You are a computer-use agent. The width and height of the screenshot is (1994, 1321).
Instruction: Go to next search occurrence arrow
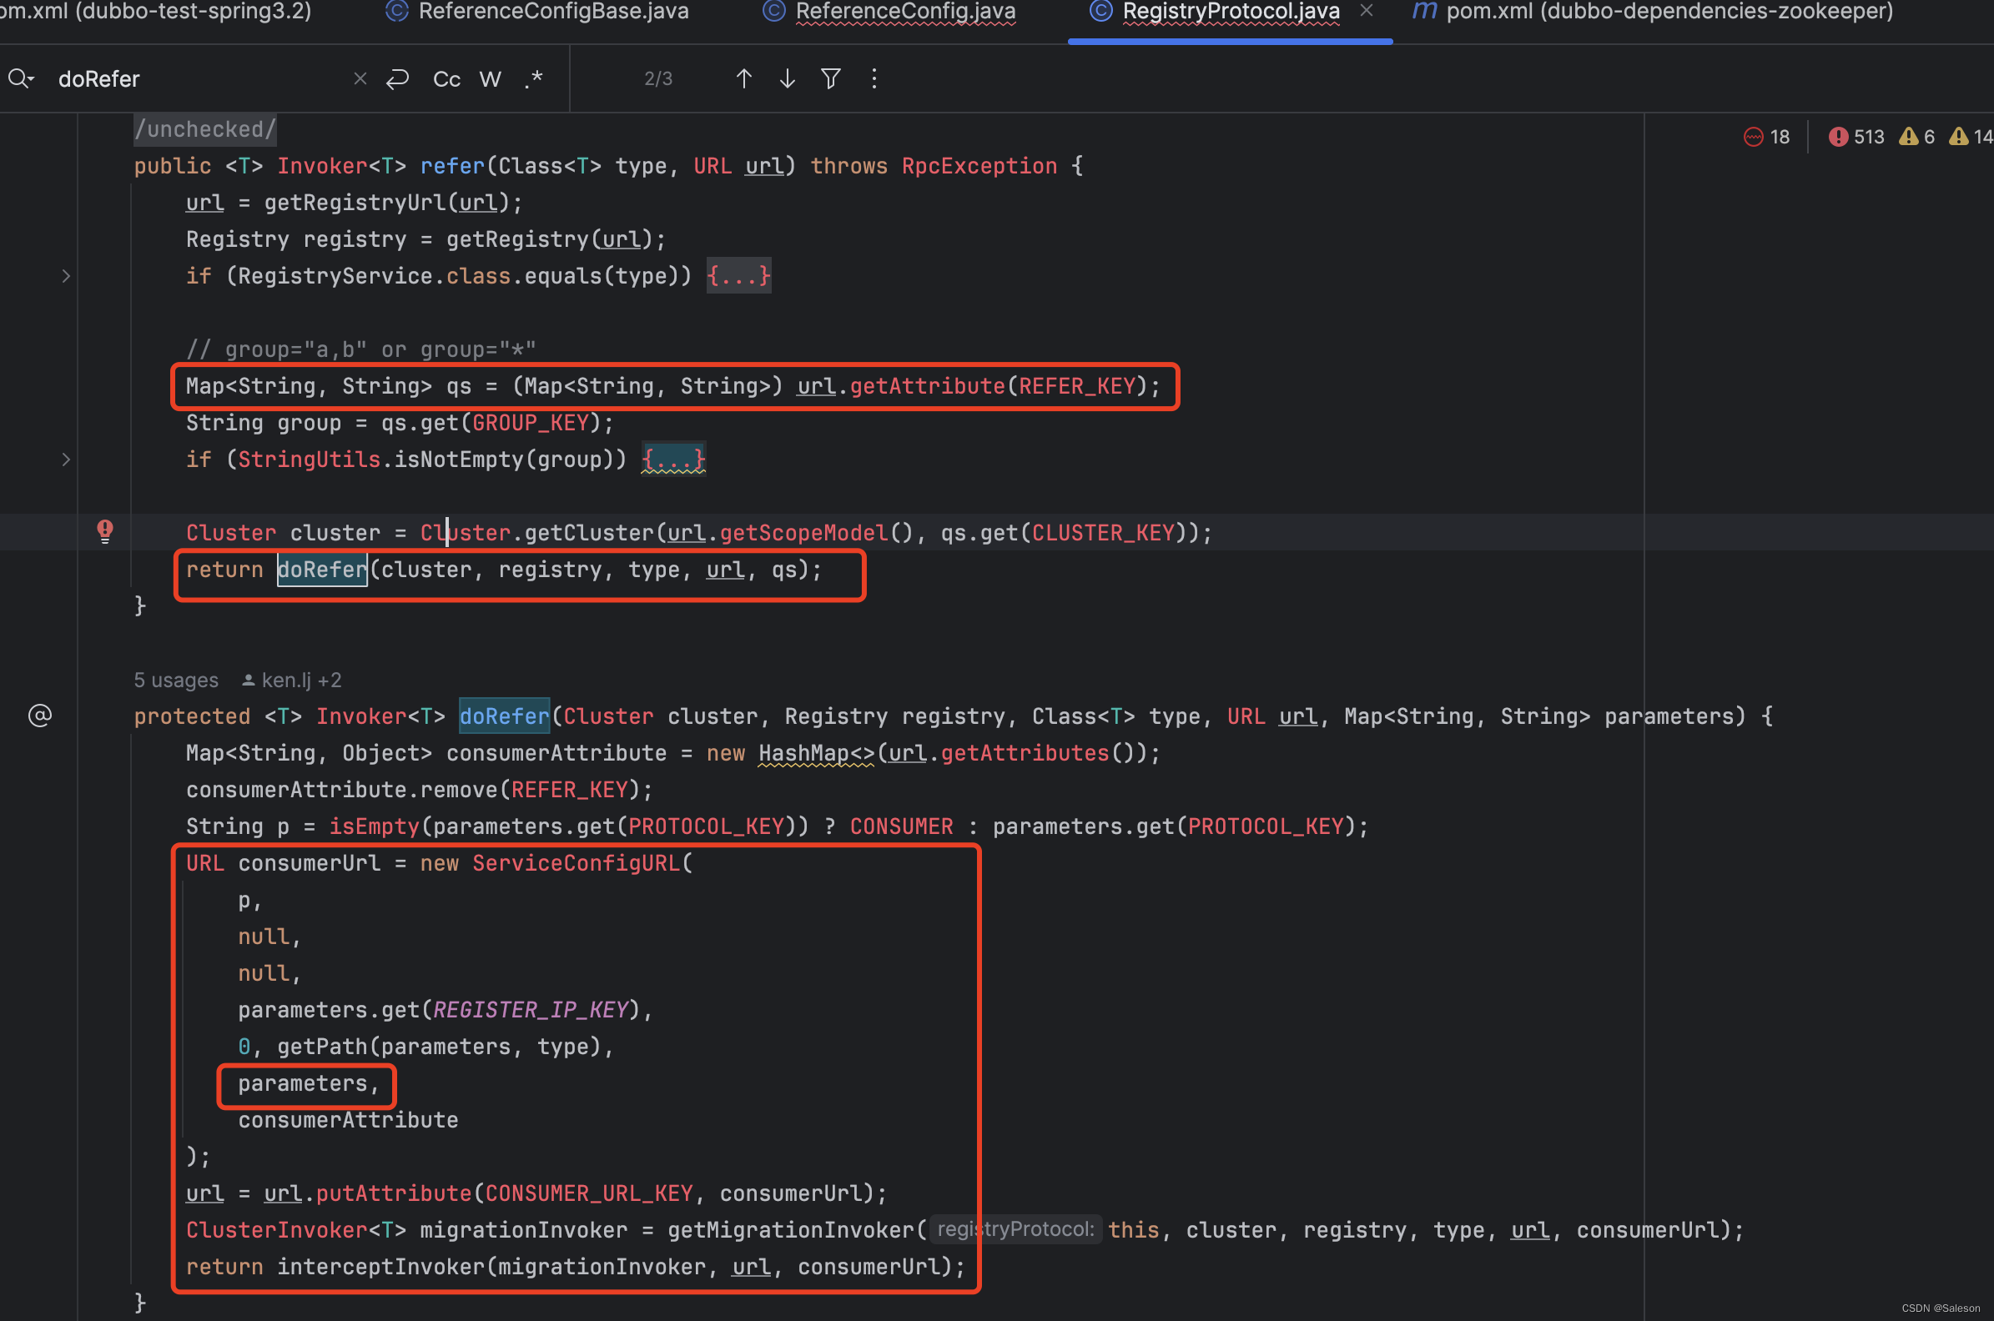pyautogui.click(x=787, y=79)
